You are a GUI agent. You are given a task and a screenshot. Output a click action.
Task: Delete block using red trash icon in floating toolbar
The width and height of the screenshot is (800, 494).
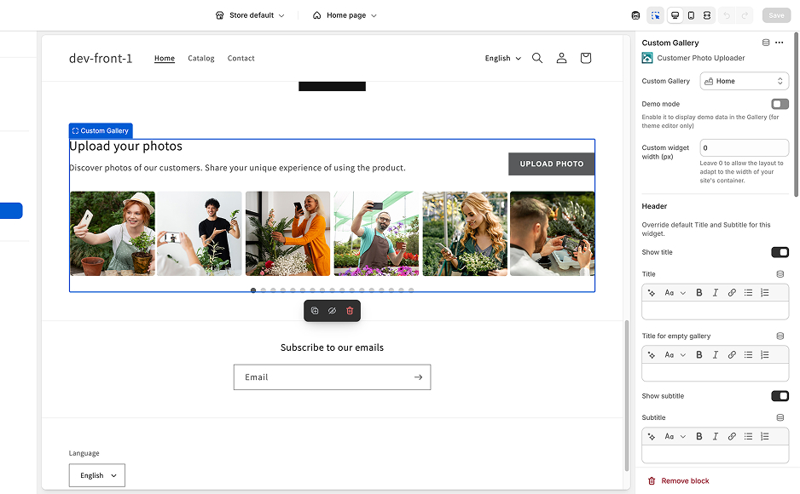(x=350, y=311)
